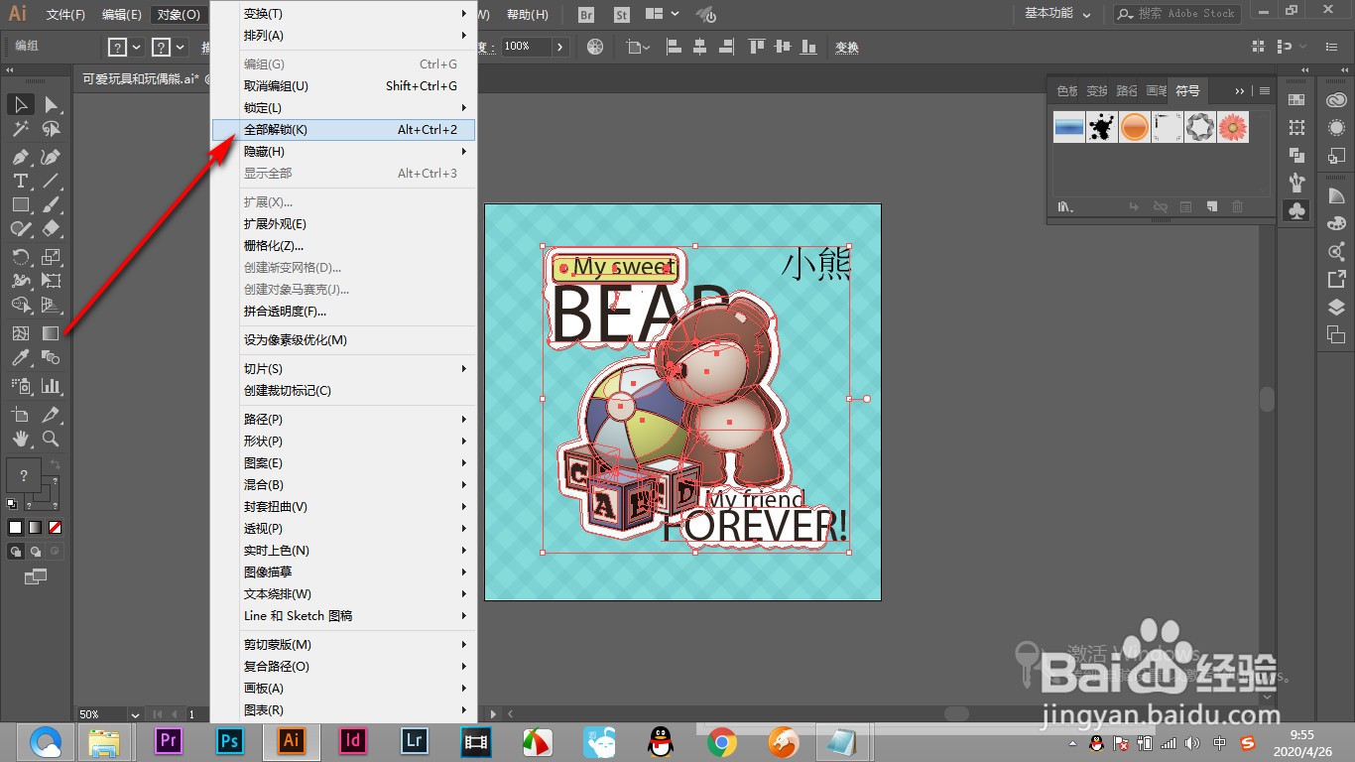
Task: Select the Gradient tool
Action: [51, 333]
